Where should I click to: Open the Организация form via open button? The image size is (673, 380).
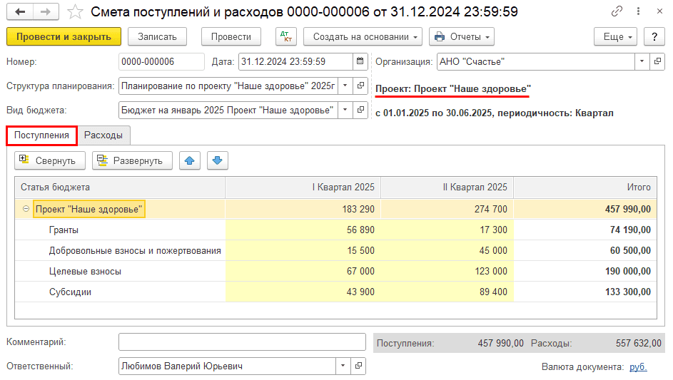click(x=657, y=62)
